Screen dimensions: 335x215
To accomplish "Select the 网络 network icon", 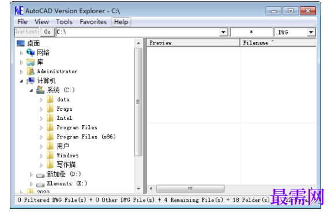I will pyautogui.click(x=31, y=52).
